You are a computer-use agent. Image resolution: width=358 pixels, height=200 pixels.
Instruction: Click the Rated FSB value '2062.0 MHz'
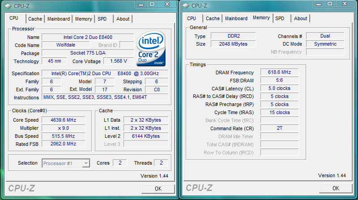pos(63,144)
